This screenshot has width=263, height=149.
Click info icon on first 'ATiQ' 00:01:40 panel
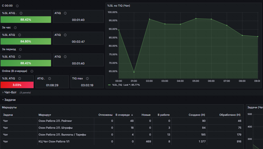coord(65,13)
